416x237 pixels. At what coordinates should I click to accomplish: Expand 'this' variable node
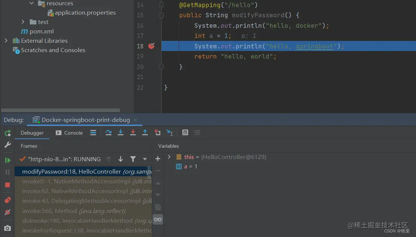pos(169,157)
